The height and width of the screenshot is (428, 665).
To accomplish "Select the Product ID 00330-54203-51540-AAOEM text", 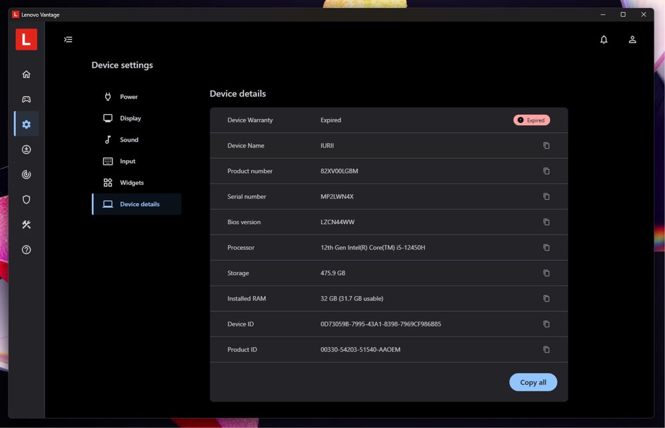I will [360, 349].
